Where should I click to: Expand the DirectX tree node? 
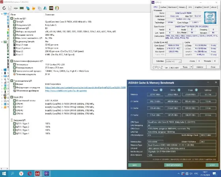(2, 89)
